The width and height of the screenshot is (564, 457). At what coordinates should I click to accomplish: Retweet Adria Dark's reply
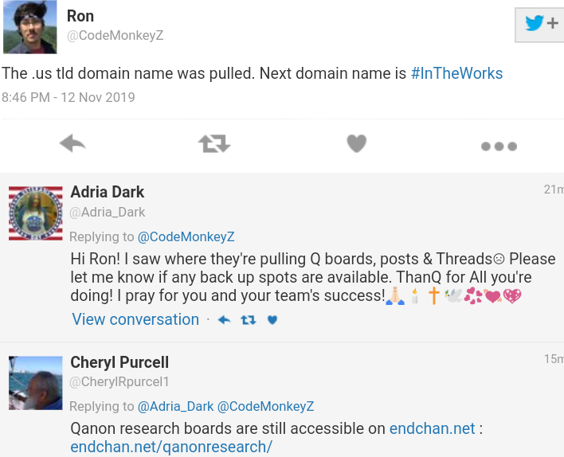click(249, 319)
